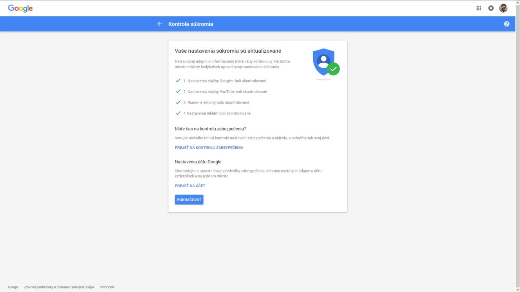This screenshot has height=292, width=520.
Task: Click the vertical scrollbar track
Action: point(518,146)
